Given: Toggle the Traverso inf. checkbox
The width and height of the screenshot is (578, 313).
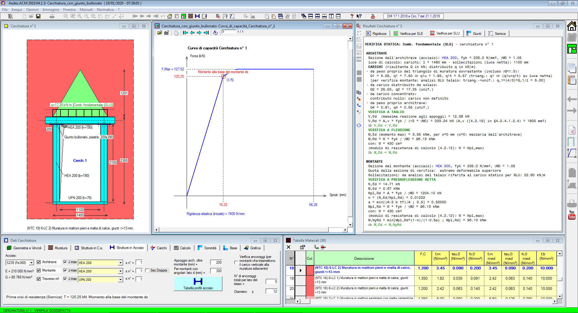Looking at the screenshot, I should click(x=39, y=279).
